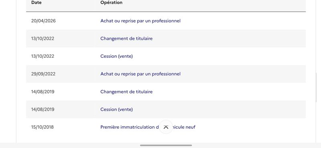Screen dimensions: 321x148
Task: Click the 20/04/2026 date cell
Action: 43,21
